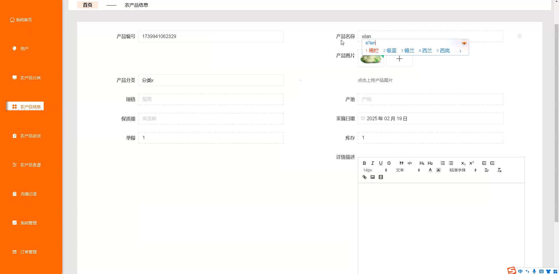Clear text formatting in the editor
This screenshot has height=274, width=559.
pos(499,170)
